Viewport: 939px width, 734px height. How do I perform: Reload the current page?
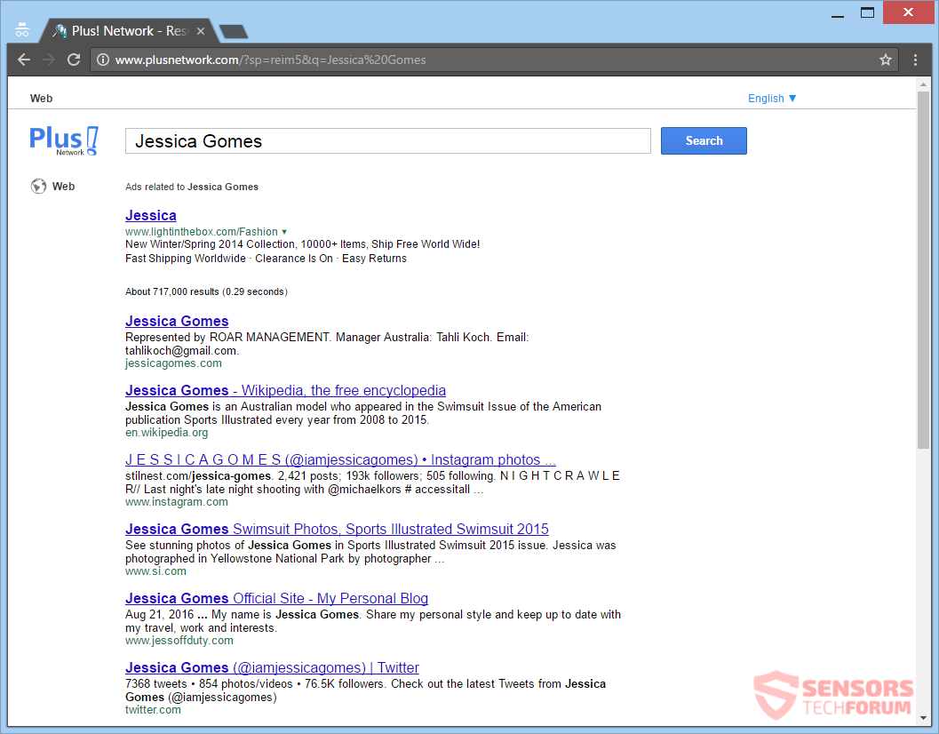click(x=74, y=60)
